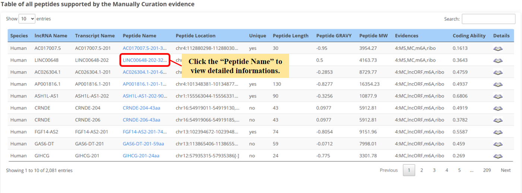Go to pagination page 2

(x=421, y=170)
